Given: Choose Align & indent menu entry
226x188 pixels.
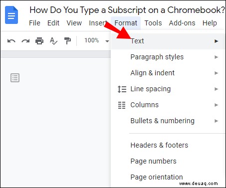Looking at the screenshot, I should (168, 73).
